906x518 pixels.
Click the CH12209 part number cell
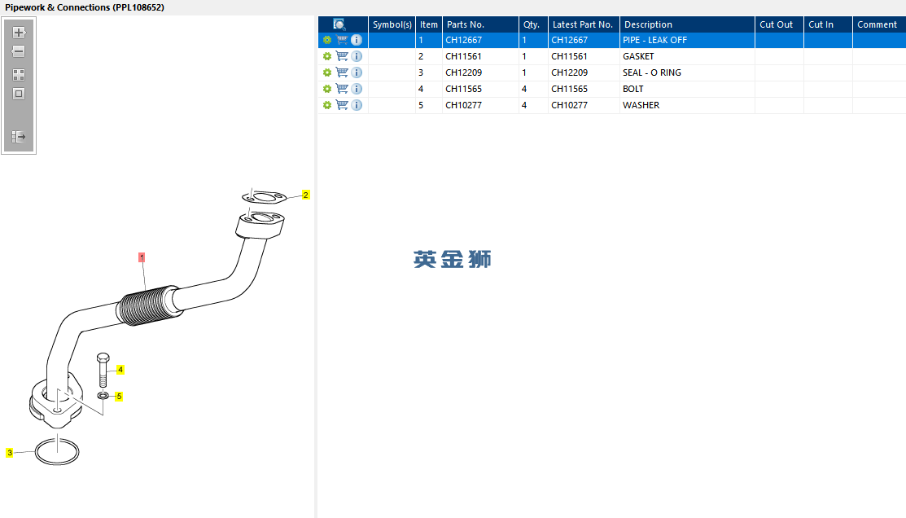(463, 72)
